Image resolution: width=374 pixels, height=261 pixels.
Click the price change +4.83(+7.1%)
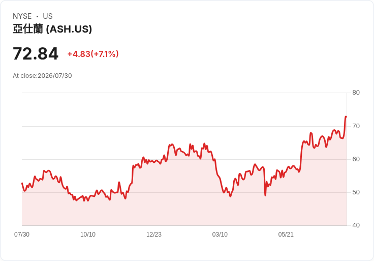click(x=93, y=54)
